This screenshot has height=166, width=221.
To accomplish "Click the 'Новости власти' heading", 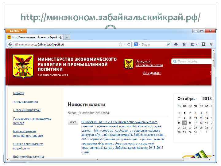I will point(86,105).
